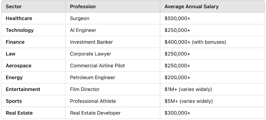The height and width of the screenshot is (120, 266).
Task: Click the $500,000+ salary cell
Action: coord(177,18)
